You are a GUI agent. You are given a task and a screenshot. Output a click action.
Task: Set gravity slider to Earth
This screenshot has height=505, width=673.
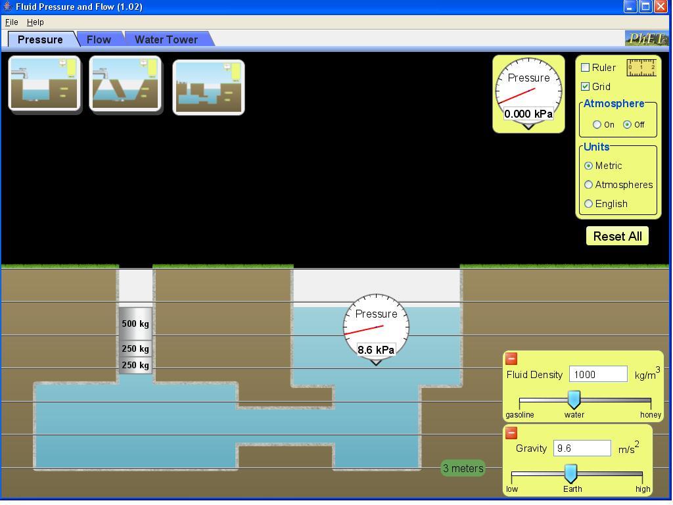(571, 472)
